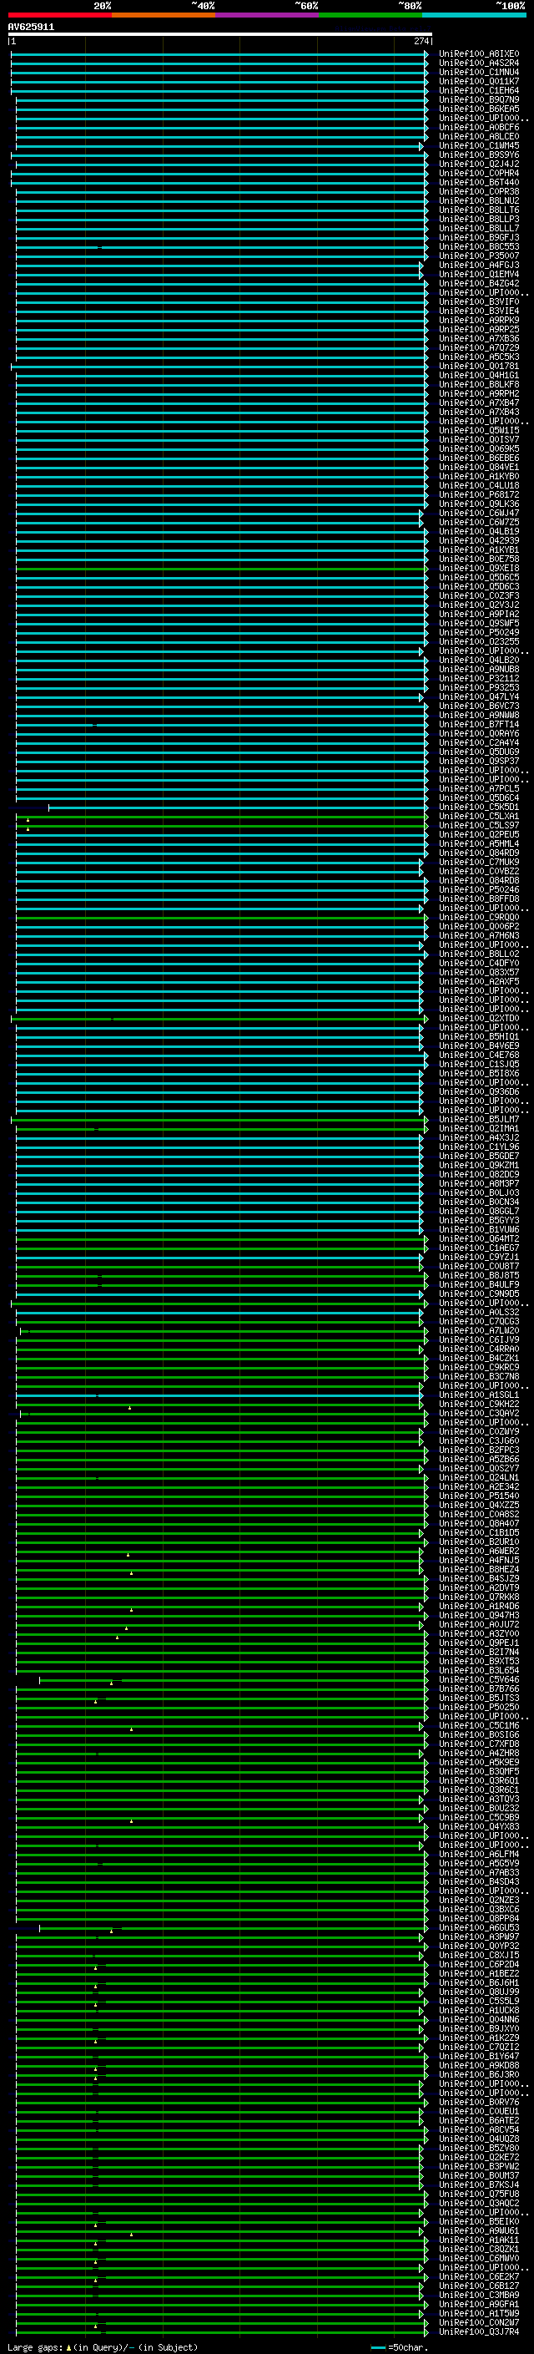This screenshot has height=2354, width=534.
Task: Select hit label UniRef100_B8C553
Action: (x=479, y=246)
